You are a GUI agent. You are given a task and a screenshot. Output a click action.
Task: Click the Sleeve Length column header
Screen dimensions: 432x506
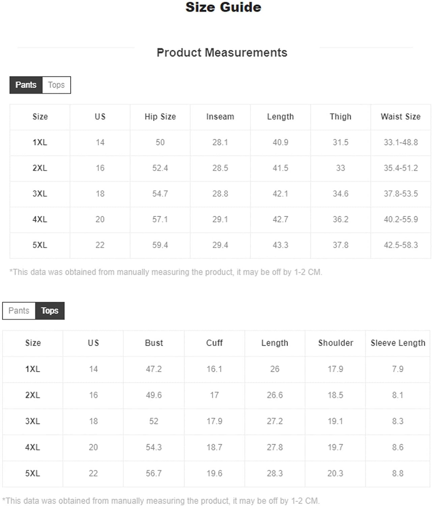398,343
